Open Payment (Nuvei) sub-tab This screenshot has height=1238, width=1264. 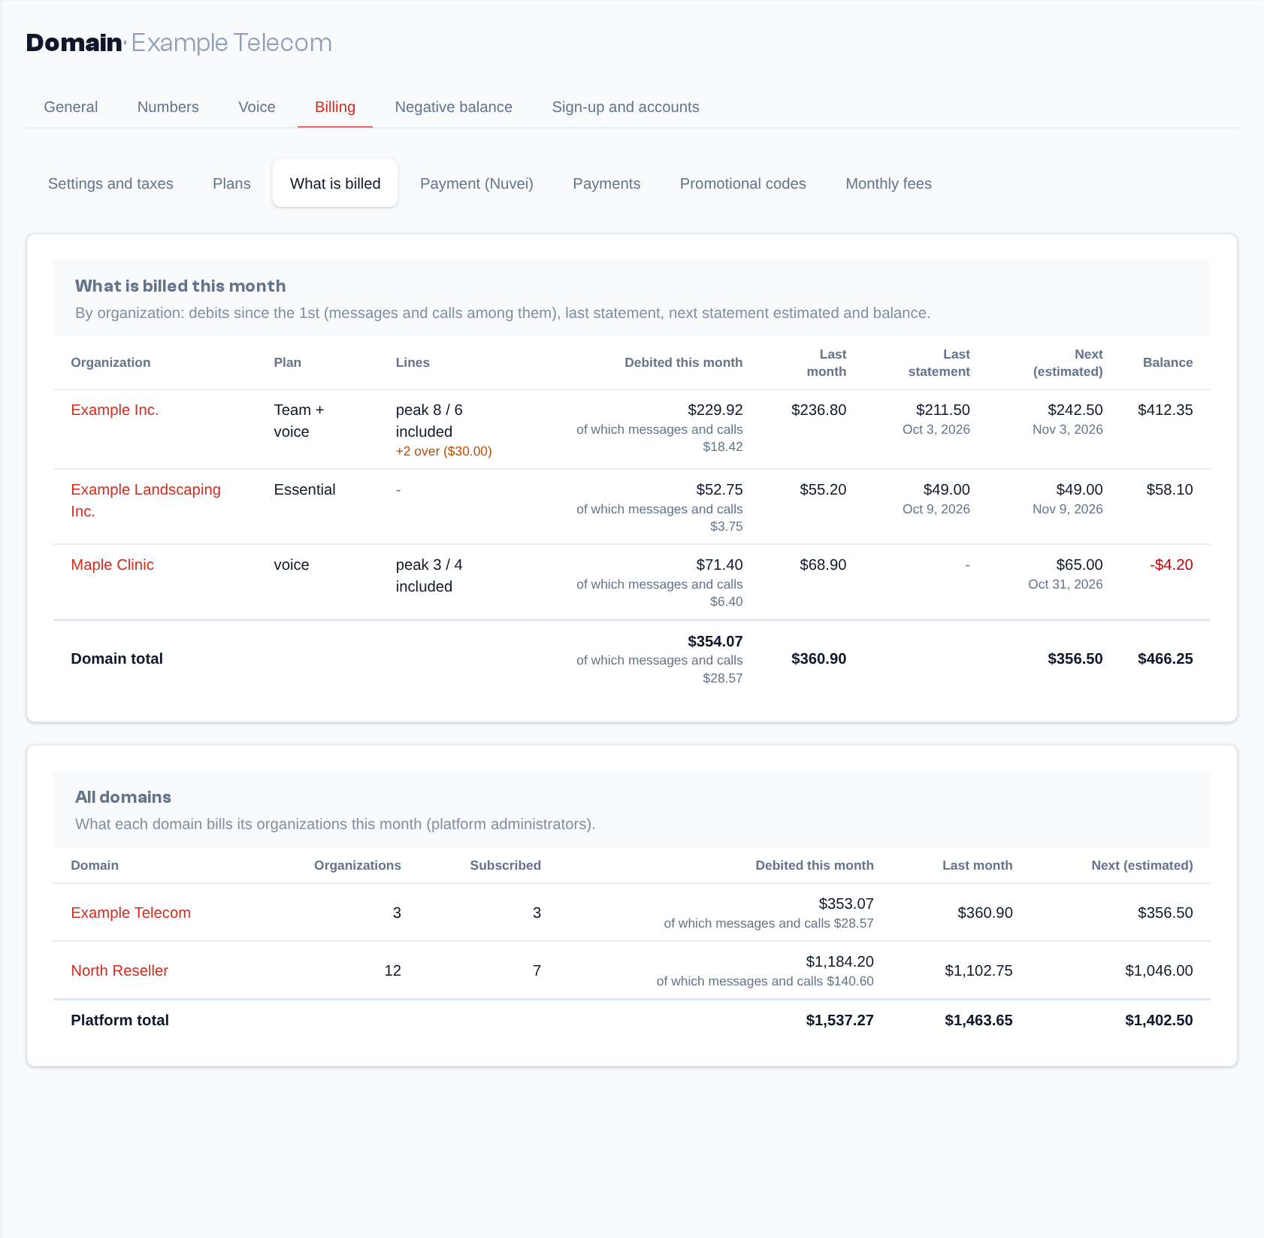click(476, 183)
